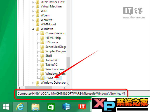The width and height of the screenshot is (150, 112).
Task: Click the blue cube taskbar icon
Action: pos(66,107)
